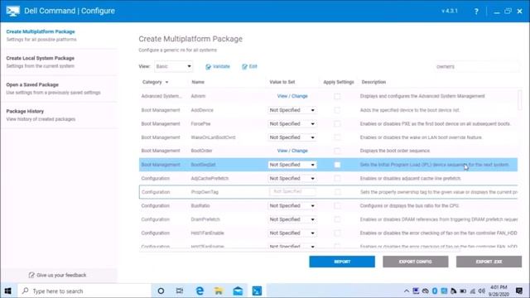Show hidden system tray icons
The width and height of the screenshot is (530, 298).
click(x=407, y=291)
